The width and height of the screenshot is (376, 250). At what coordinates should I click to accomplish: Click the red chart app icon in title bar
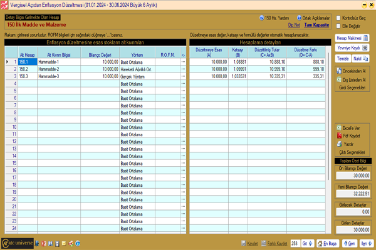click(4, 5)
